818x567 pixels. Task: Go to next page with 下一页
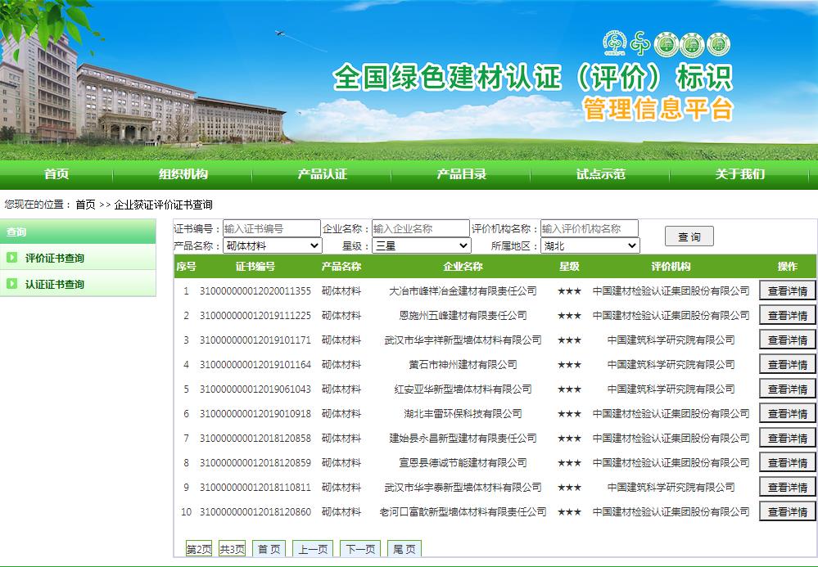click(360, 549)
